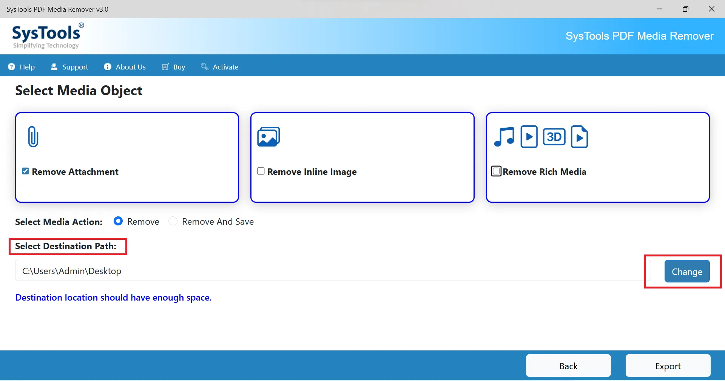Screen dimensions: 725x381
Task: Click the Help question mark icon
Action: tap(12, 67)
